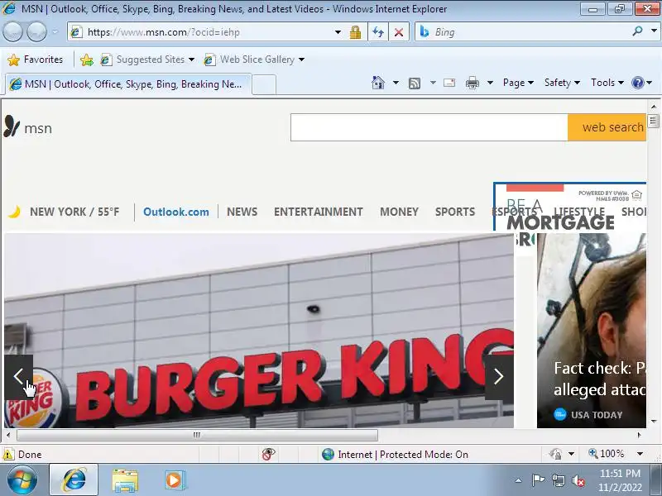Select the MSN browser tab
The image size is (662, 496).
pos(128,84)
